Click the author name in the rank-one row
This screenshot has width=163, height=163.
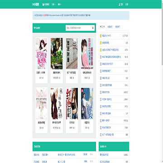[x=125, y=36]
